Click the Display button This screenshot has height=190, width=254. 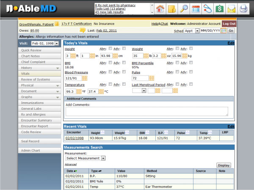224,165
